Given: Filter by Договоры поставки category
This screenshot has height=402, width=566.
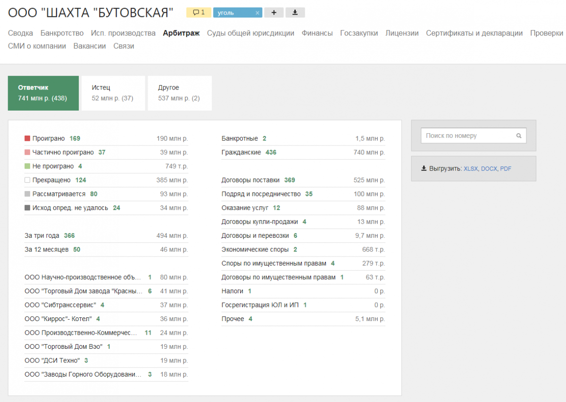Looking at the screenshot, I should pyautogui.click(x=303, y=180).
